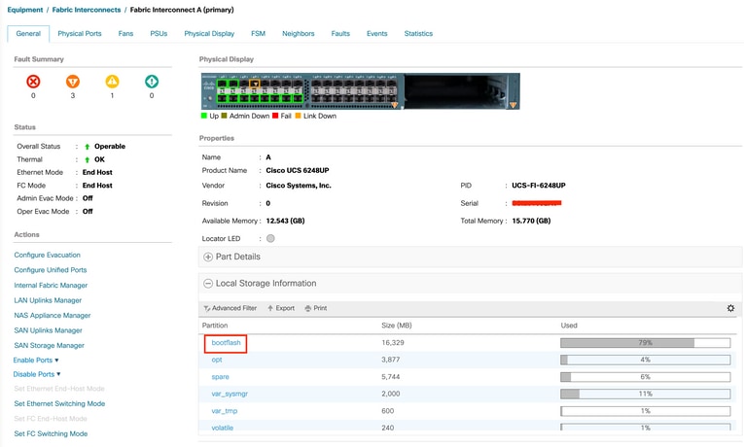Open NAS Appliance Manager
The height and width of the screenshot is (447, 744).
pos(53,316)
